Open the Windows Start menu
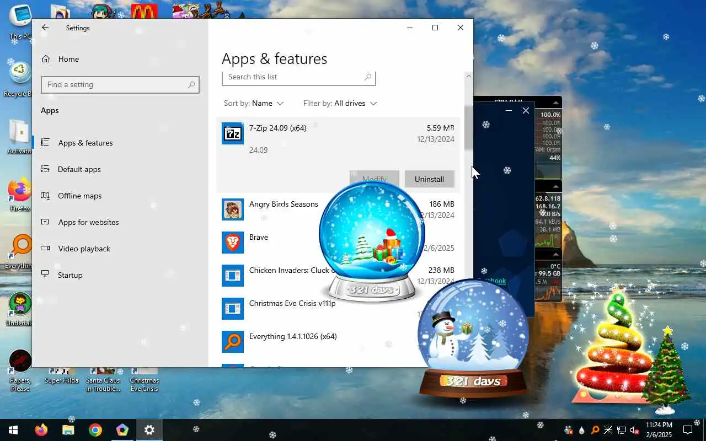Screen dimensions: 706x441 (13, 430)
